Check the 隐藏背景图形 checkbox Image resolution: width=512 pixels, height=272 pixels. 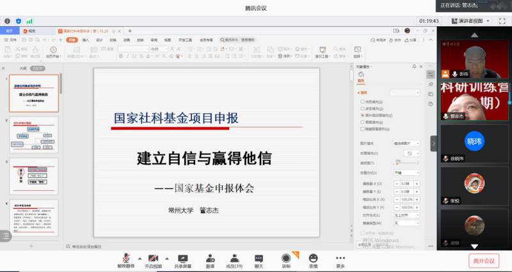[x=364, y=128]
